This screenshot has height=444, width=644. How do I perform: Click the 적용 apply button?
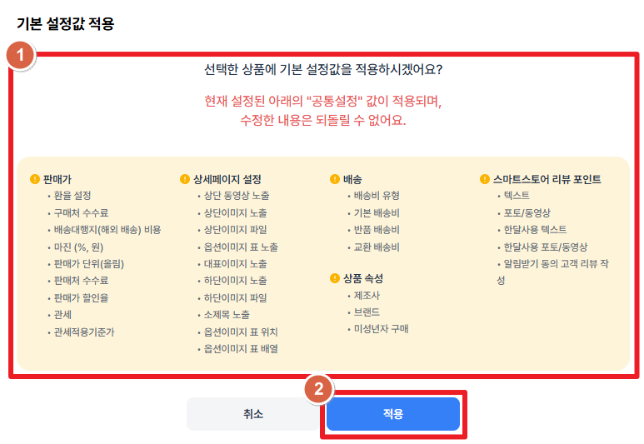(393, 414)
